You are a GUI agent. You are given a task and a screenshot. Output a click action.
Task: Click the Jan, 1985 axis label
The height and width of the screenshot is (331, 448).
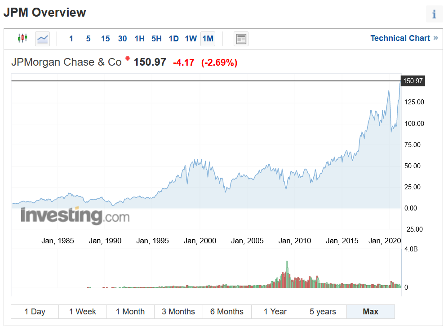(x=58, y=241)
